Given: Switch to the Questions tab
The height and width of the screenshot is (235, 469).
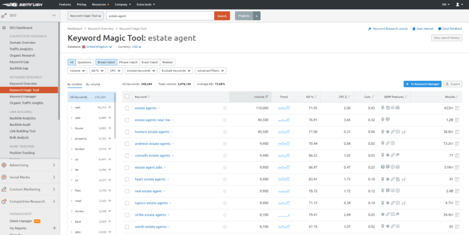Looking at the screenshot, I should pyautogui.click(x=85, y=63).
